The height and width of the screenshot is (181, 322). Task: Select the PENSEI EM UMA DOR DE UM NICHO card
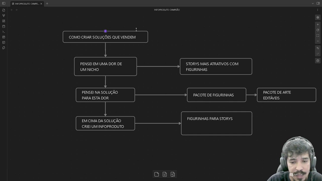coord(105,66)
